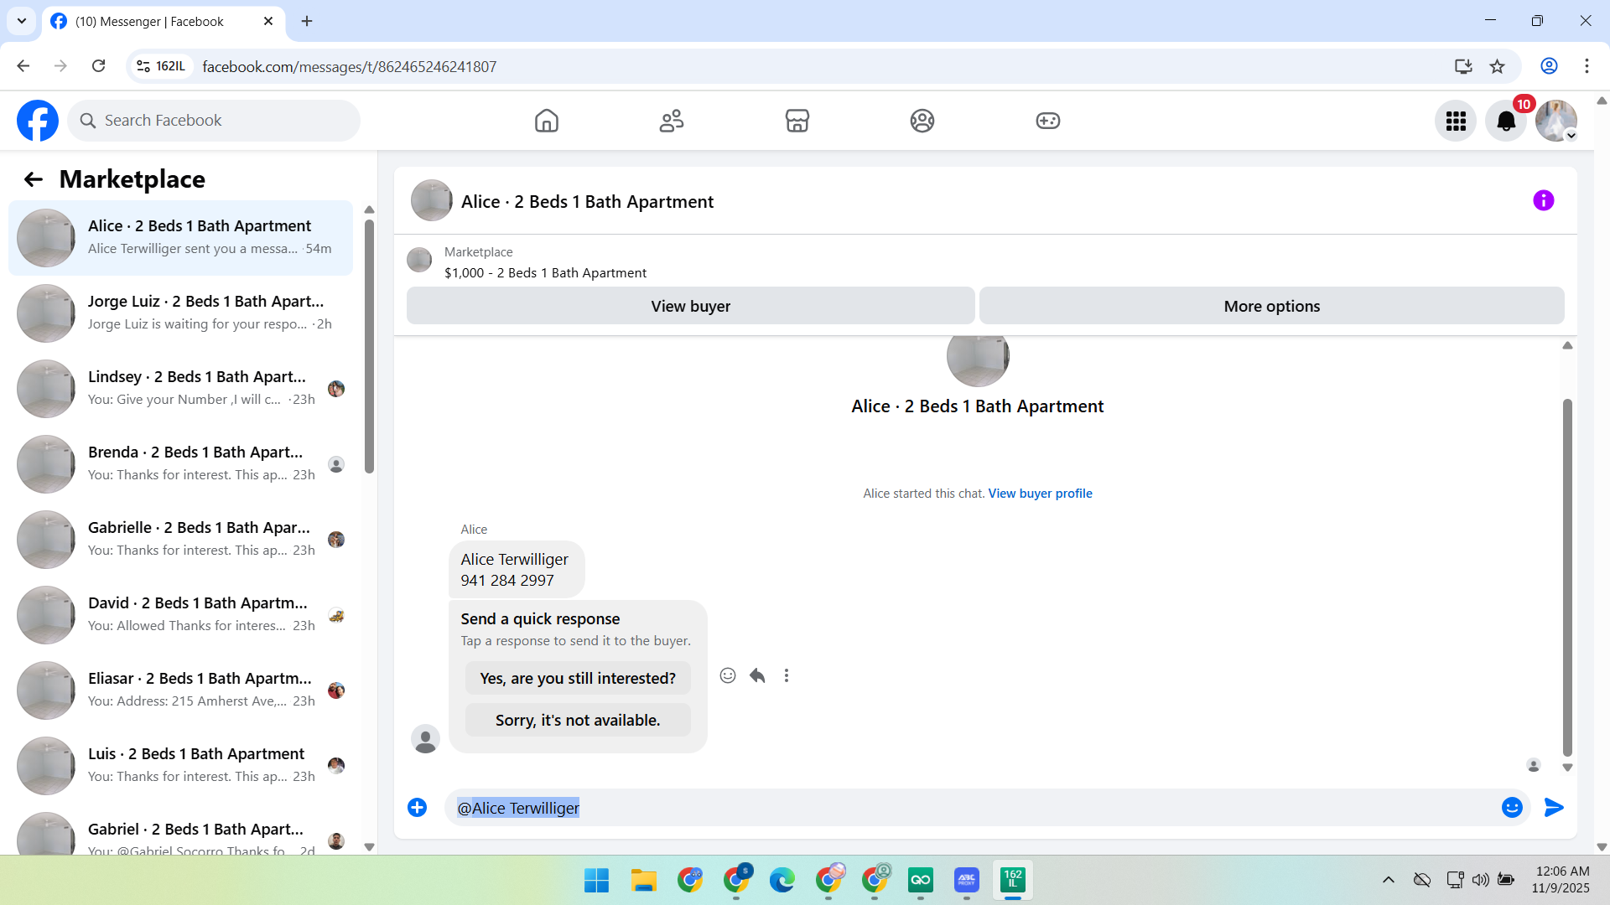Open the Marketplace storefront icon
The image size is (1610, 905).
point(797,121)
